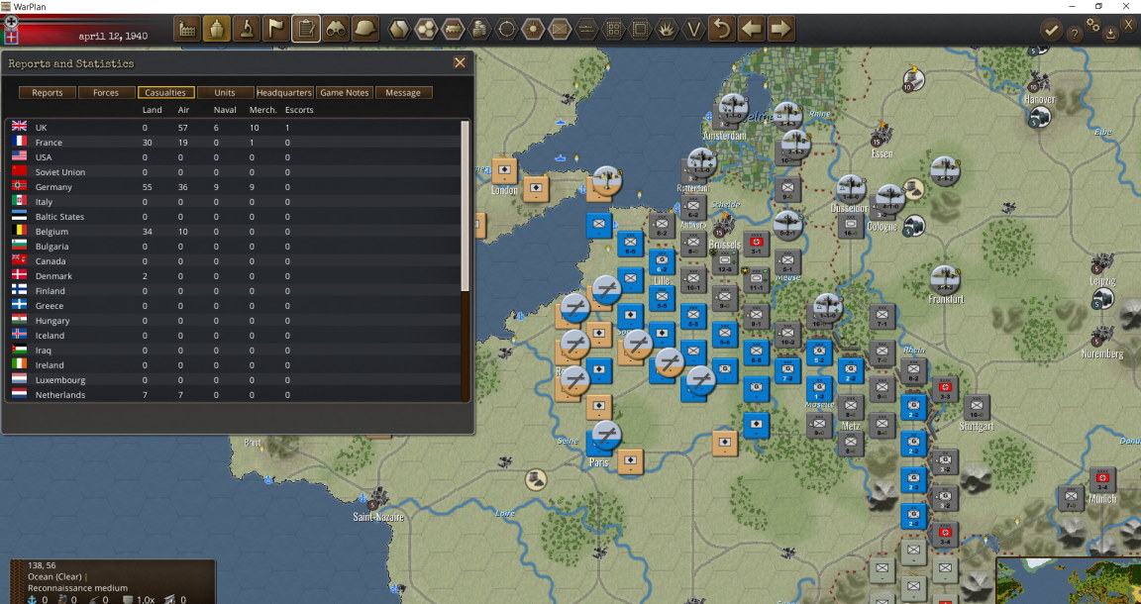Viewport: 1141px width, 604px height.
Task: Click the Game Notes button
Action: point(345,92)
